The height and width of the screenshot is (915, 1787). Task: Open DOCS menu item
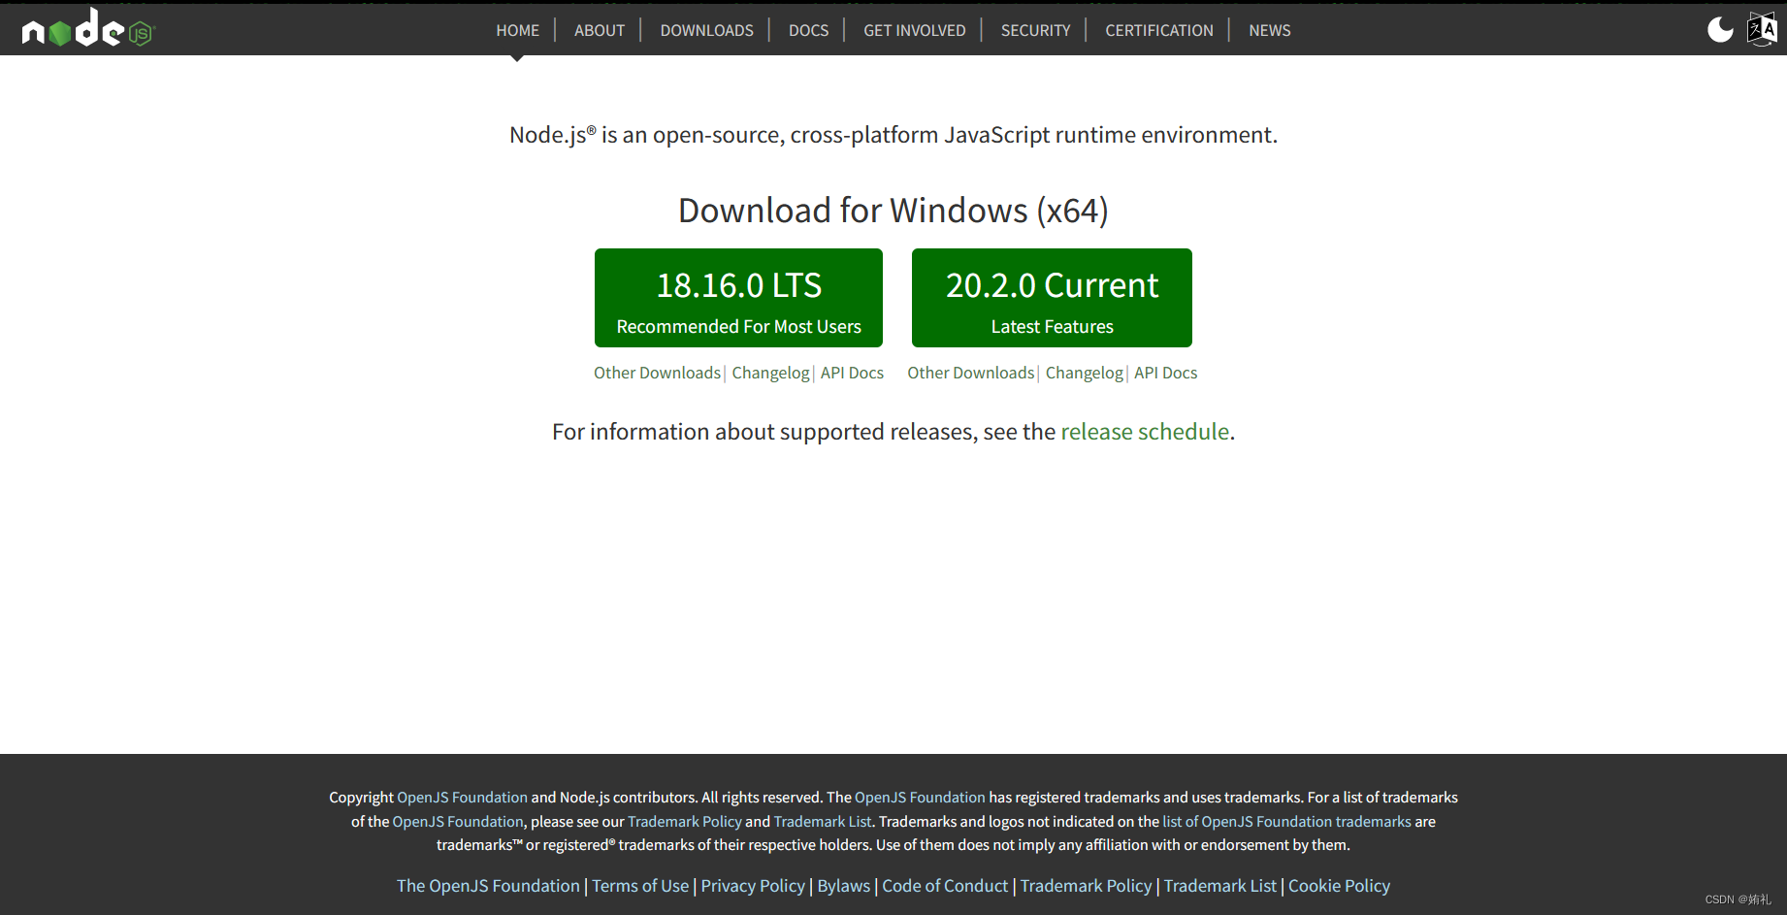coord(808,30)
